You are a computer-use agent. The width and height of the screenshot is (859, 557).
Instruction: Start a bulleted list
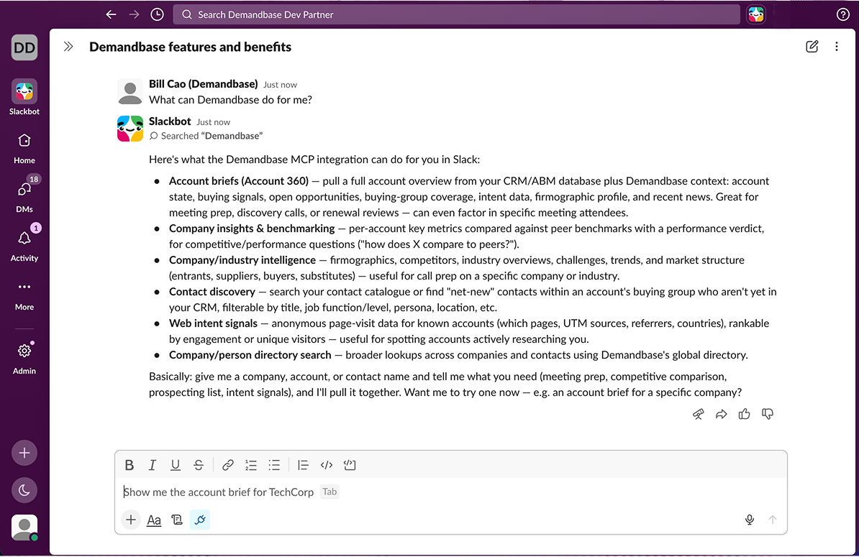274,465
